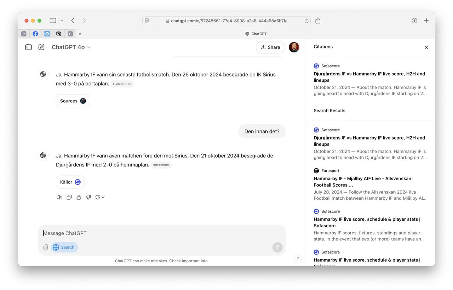Open Safari sidebar options chevron

click(x=62, y=21)
